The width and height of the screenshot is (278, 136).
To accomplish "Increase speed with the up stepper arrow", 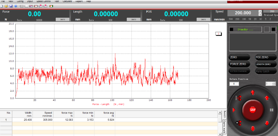I will (260, 11).
